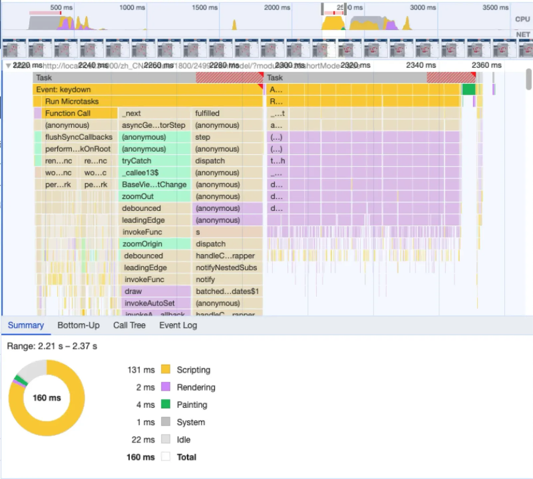This screenshot has height=479, width=533.
Task: Collapse the main thread track disclosure triangle
Action: coord(8,66)
